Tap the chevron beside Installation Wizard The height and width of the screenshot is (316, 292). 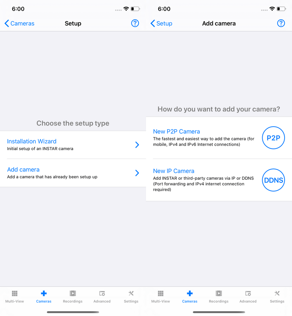point(137,145)
